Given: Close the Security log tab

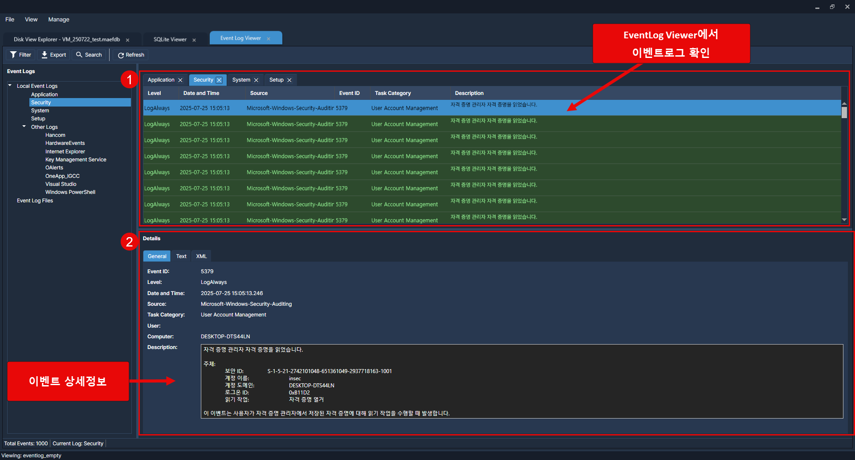Looking at the screenshot, I should (219, 80).
